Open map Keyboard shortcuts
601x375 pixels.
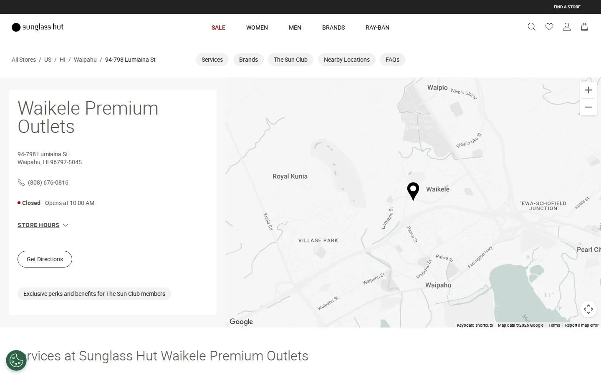click(x=475, y=325)
